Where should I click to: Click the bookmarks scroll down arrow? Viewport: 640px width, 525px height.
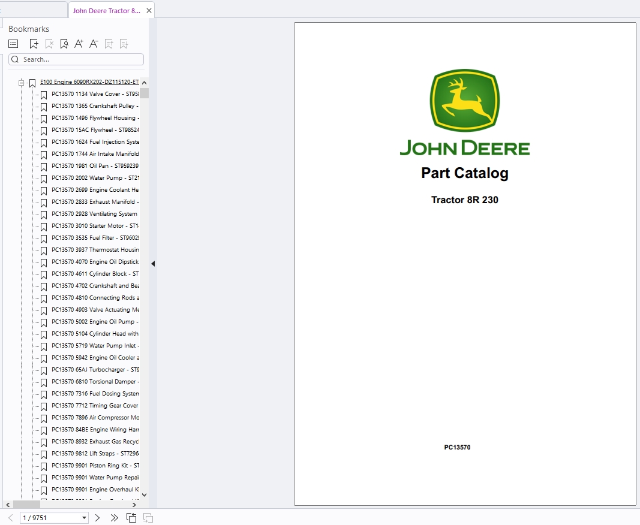pyautogui.click(x=144, y=495)
